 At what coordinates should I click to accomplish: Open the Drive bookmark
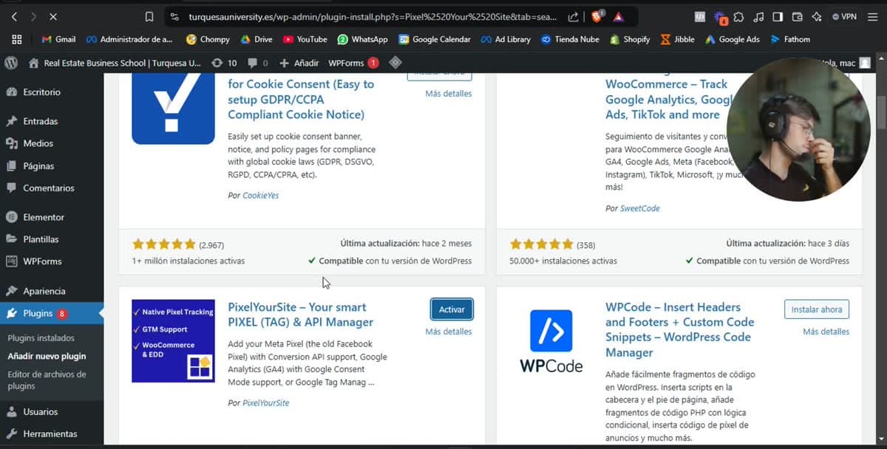(x=256, y=39)
